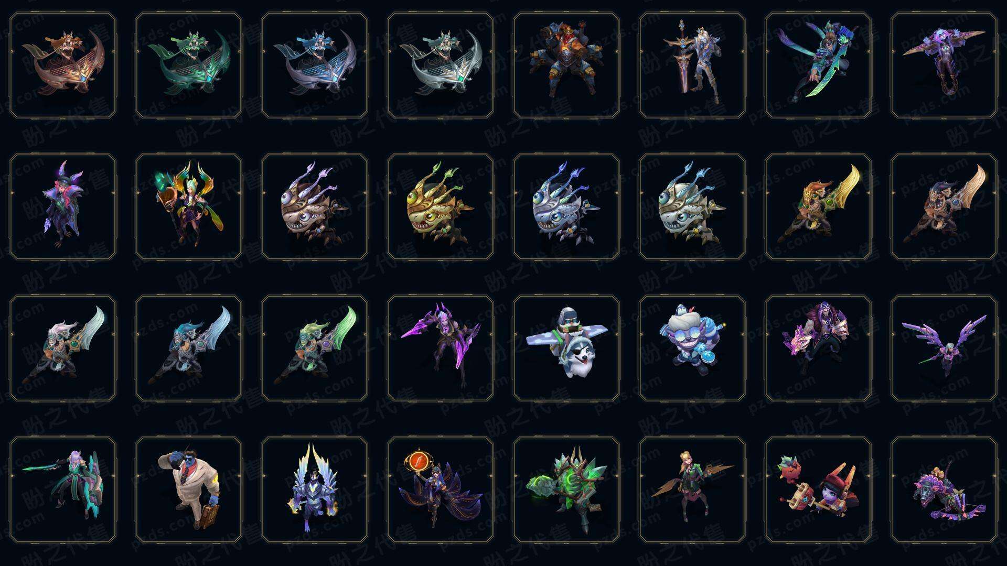The width and height of the screenshot is (1007, 566).
Task: Select the purple-winged flying character skin
Action: (944, 348)
